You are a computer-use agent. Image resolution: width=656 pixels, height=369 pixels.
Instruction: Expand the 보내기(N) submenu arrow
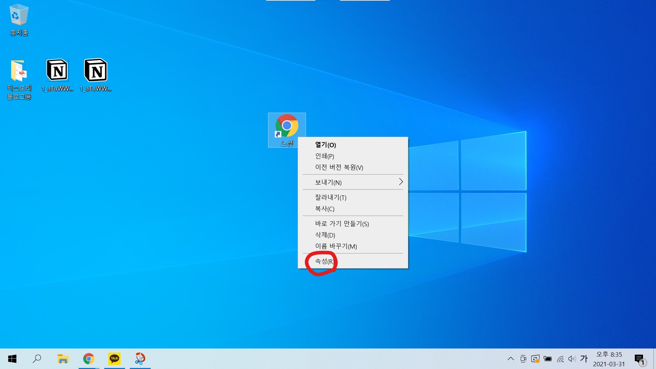point(401,182)
